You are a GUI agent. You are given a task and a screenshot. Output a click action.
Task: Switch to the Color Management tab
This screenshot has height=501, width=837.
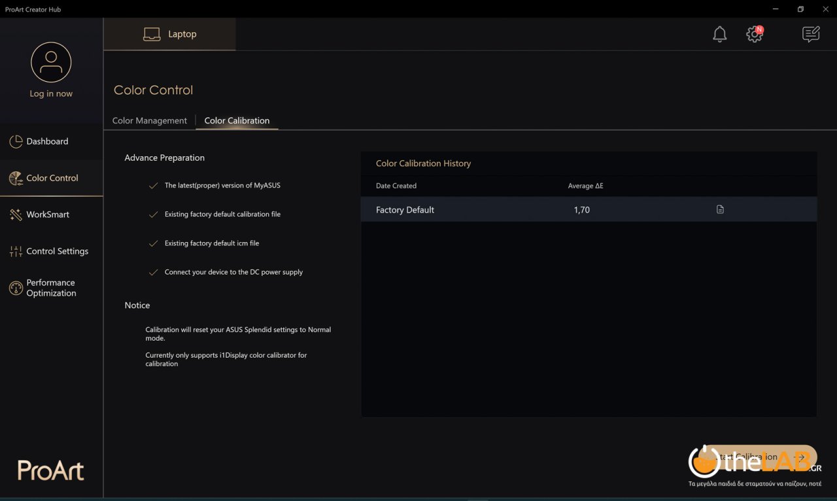tap(149, 120)
